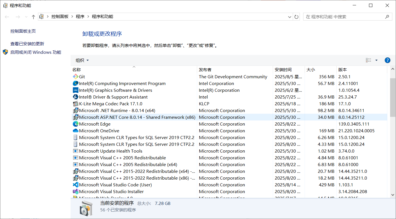The image size is (396, 219).
Task: Click the Microsoft Edge icon
Action: tap(75, 124)
